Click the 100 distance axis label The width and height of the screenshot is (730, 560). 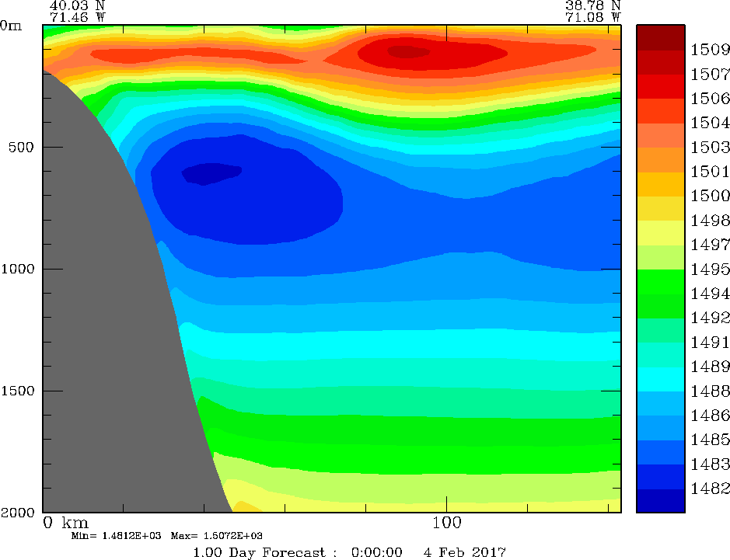click(x=446, y=522)
